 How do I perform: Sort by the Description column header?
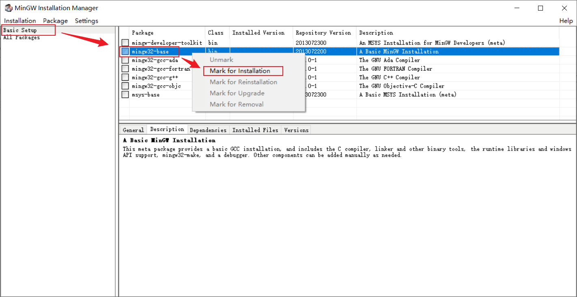pos(458,32)
